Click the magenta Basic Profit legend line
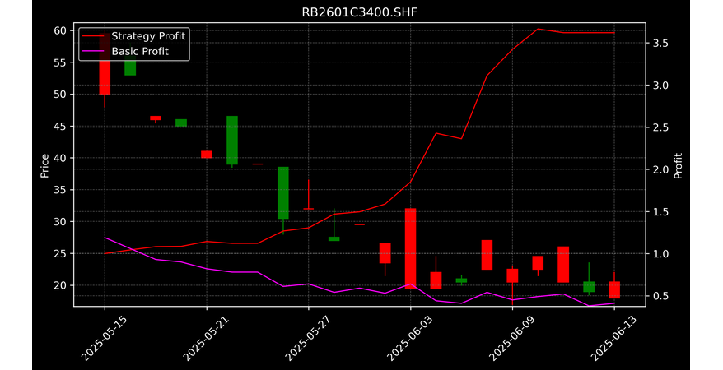 click(95, 52)
